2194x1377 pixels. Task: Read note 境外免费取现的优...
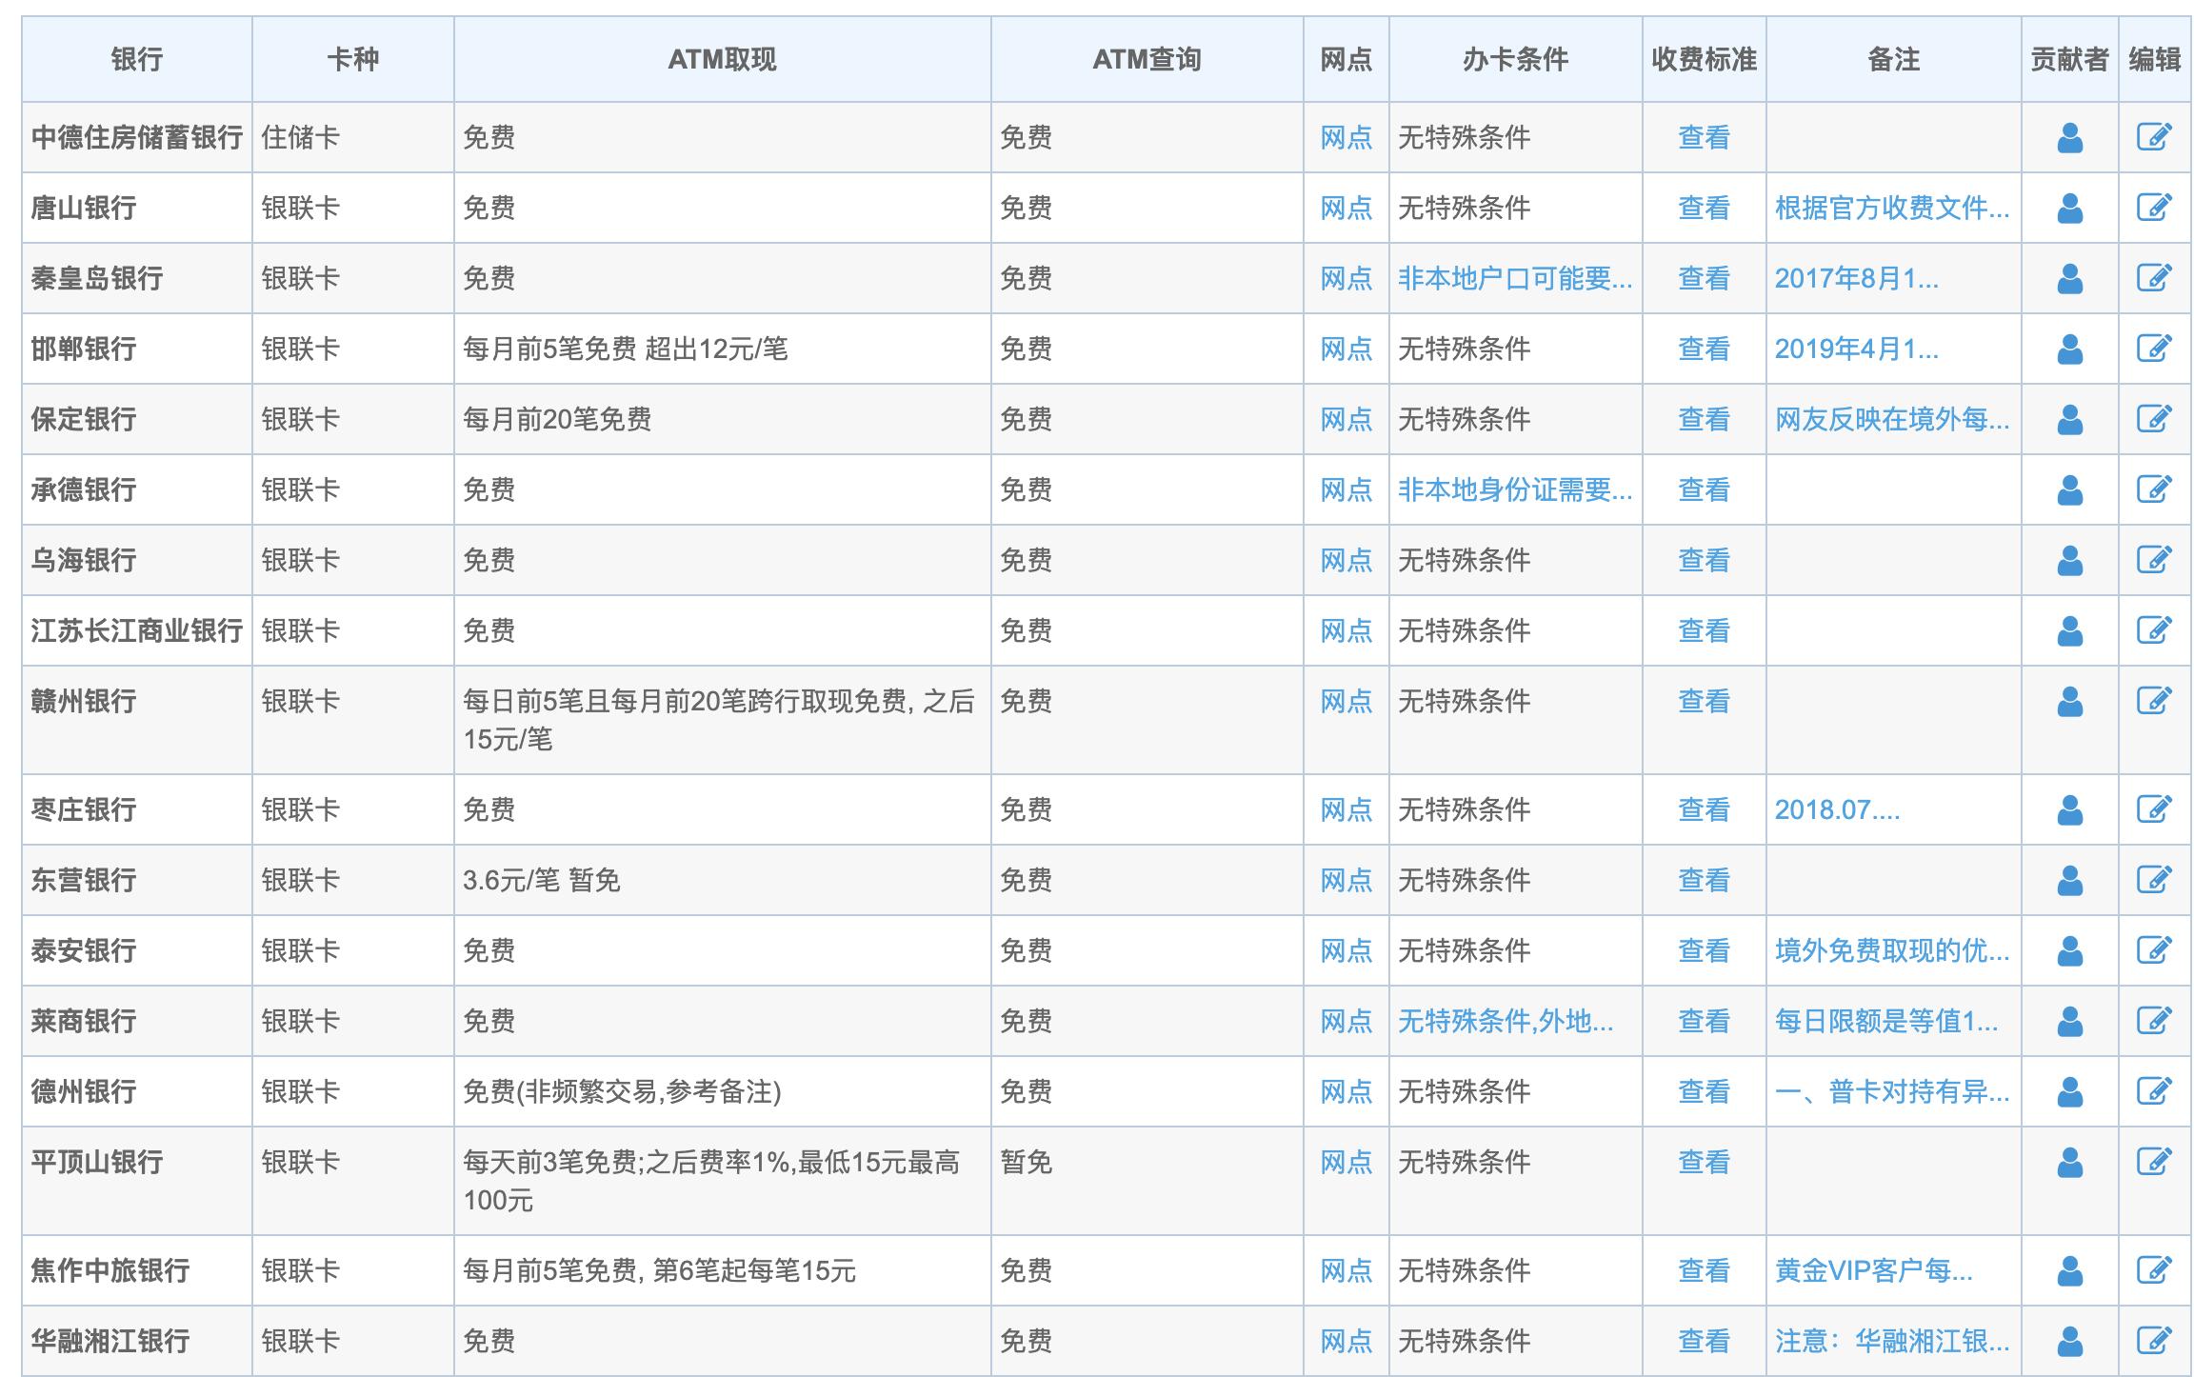click(1892, 951)
